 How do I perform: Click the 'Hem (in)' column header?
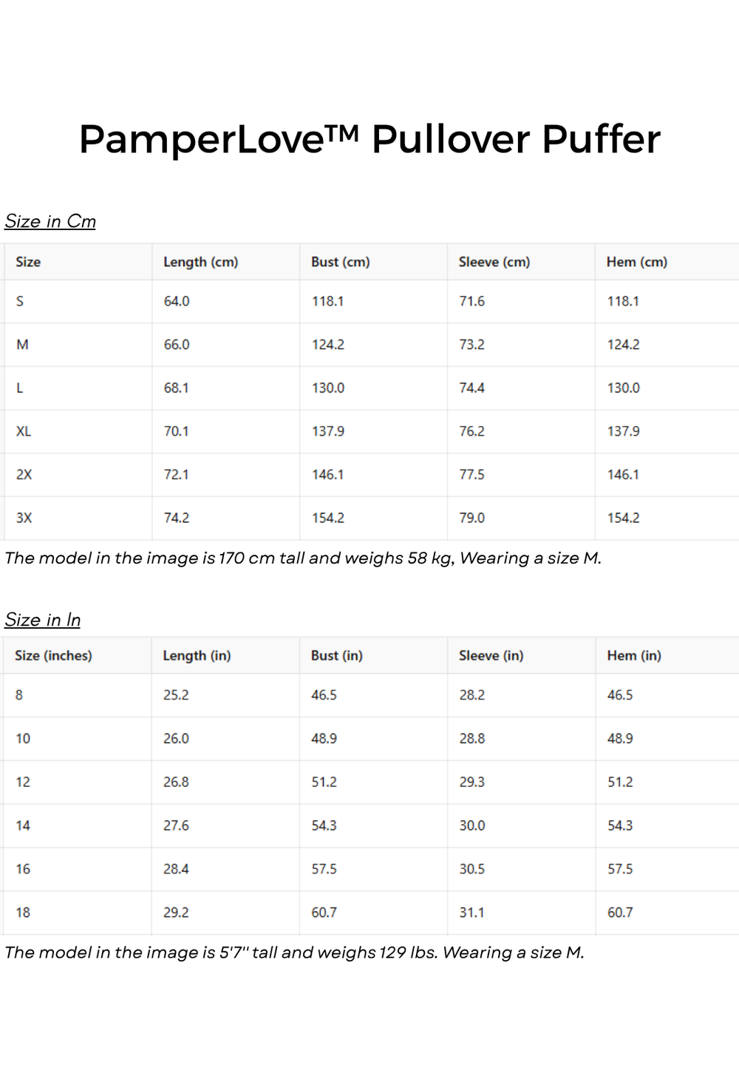point(633,655)
